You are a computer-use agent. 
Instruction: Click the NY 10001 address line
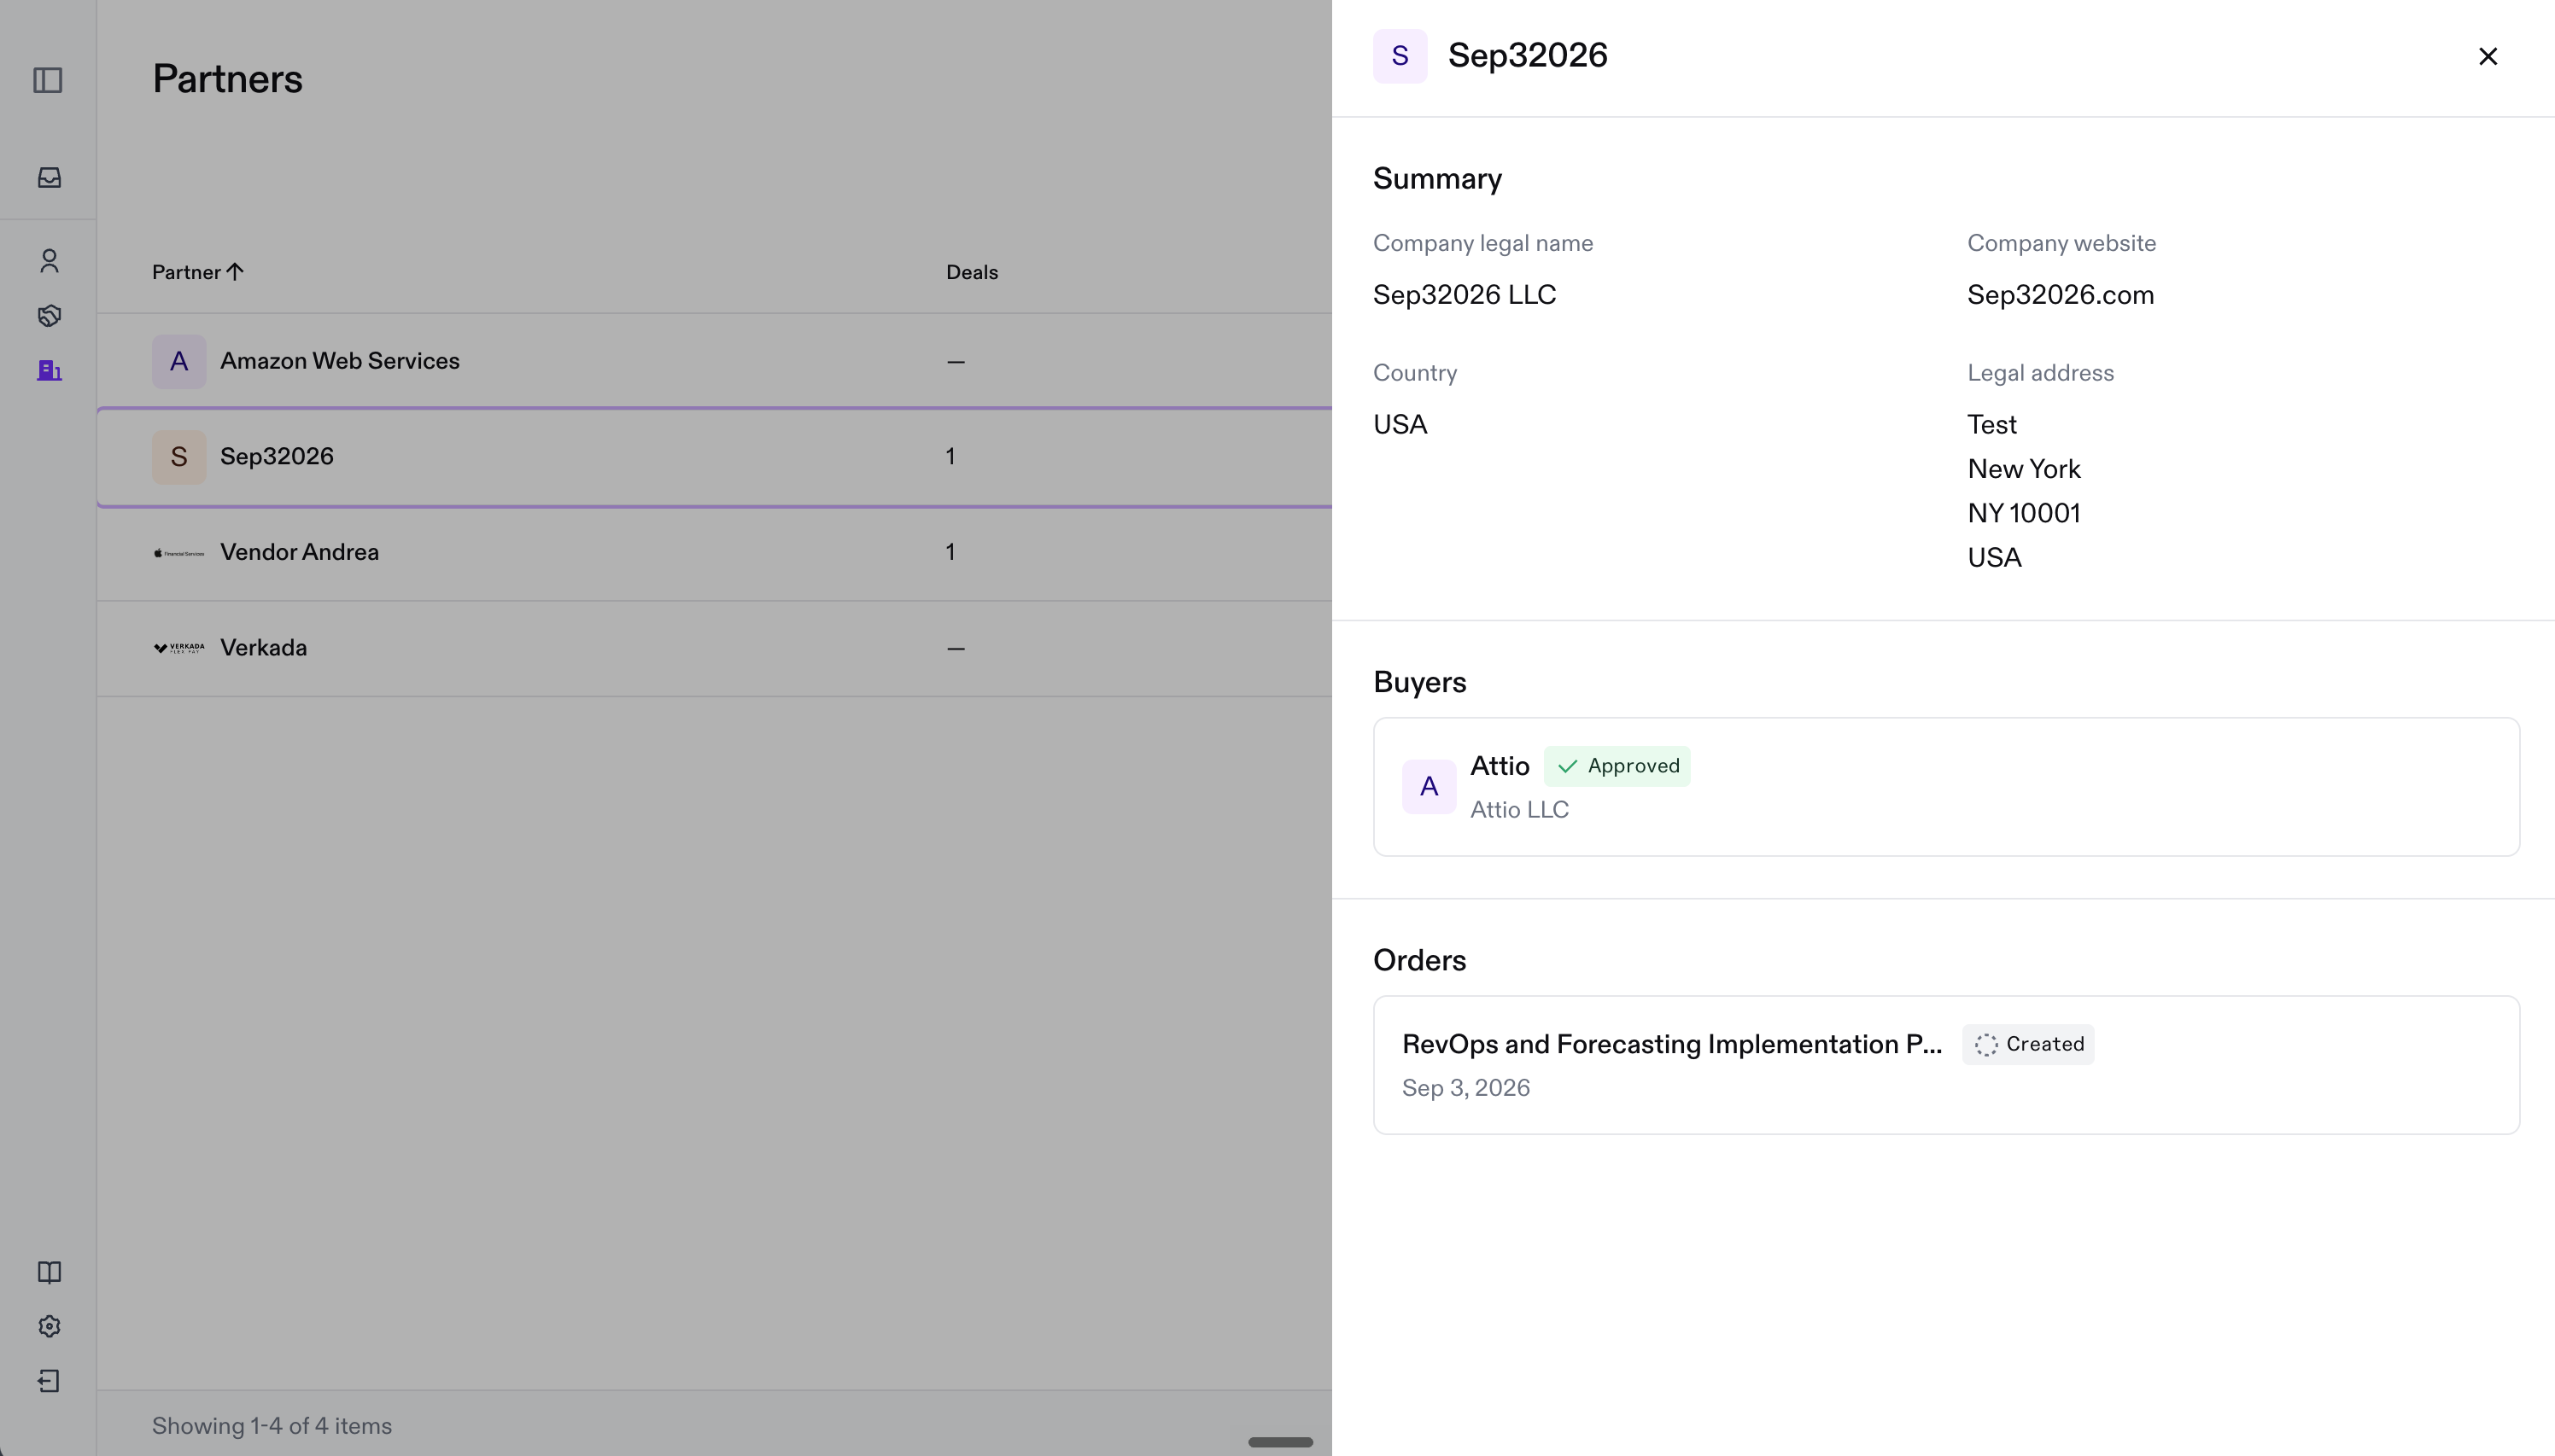tap(2024, 513)
